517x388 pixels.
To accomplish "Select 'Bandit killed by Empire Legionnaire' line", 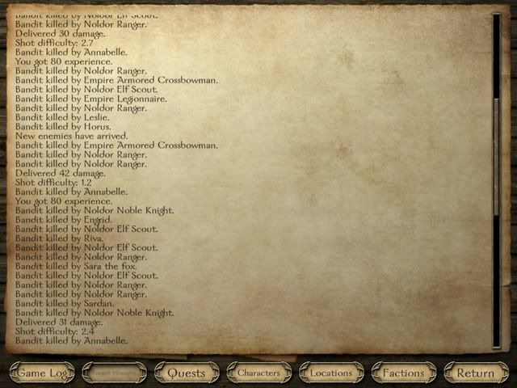I will [91, 99].
